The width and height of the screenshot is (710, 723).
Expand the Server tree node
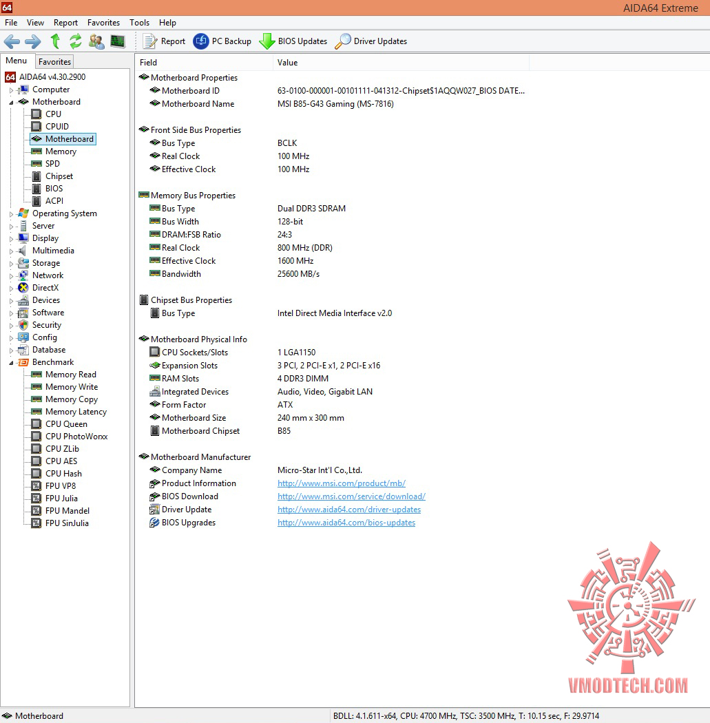(x=12, y=227)
